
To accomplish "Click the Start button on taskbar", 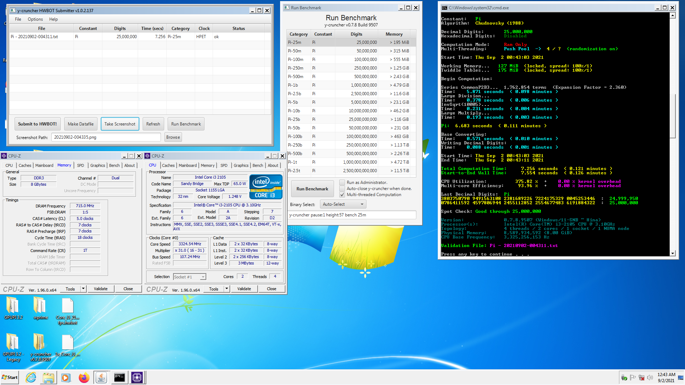I will pyautogui.click(x=10, y=378).
